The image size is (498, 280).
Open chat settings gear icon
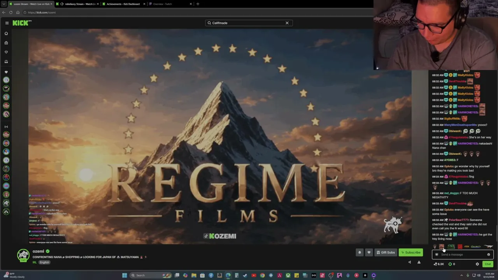click(477, 264)
